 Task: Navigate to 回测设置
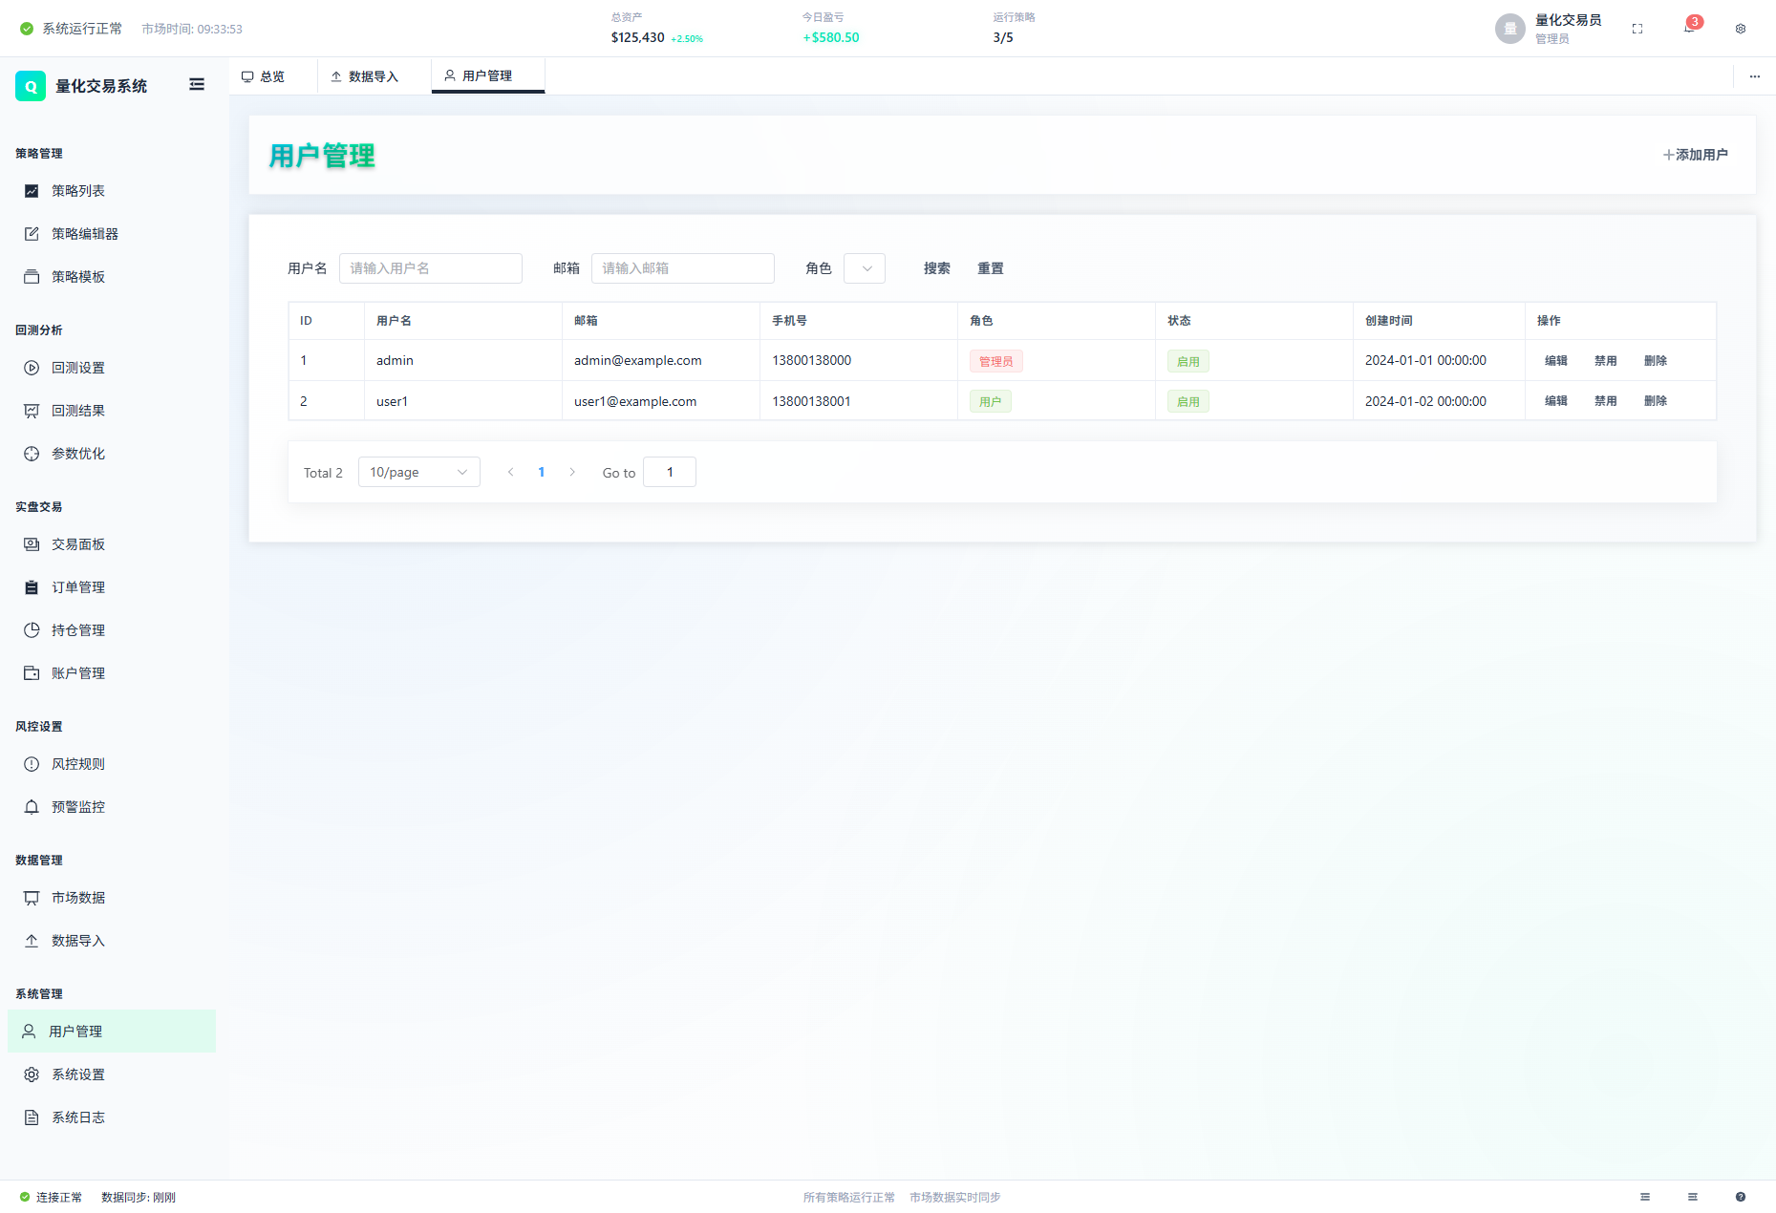[x=112, y=368]
